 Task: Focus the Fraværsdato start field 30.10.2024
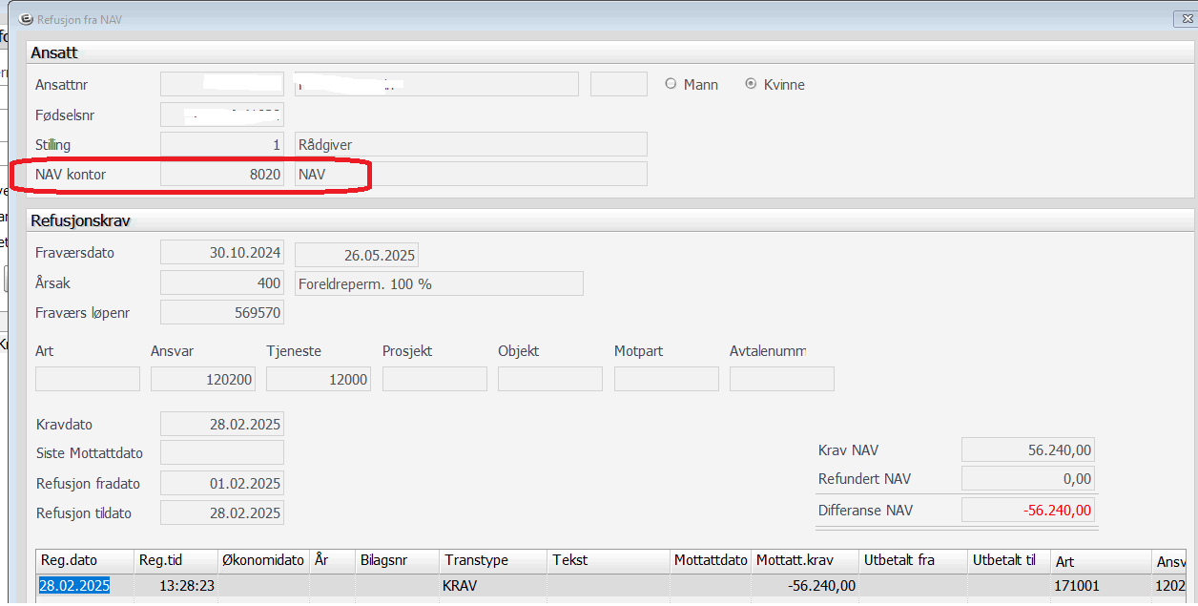[222, 253]
